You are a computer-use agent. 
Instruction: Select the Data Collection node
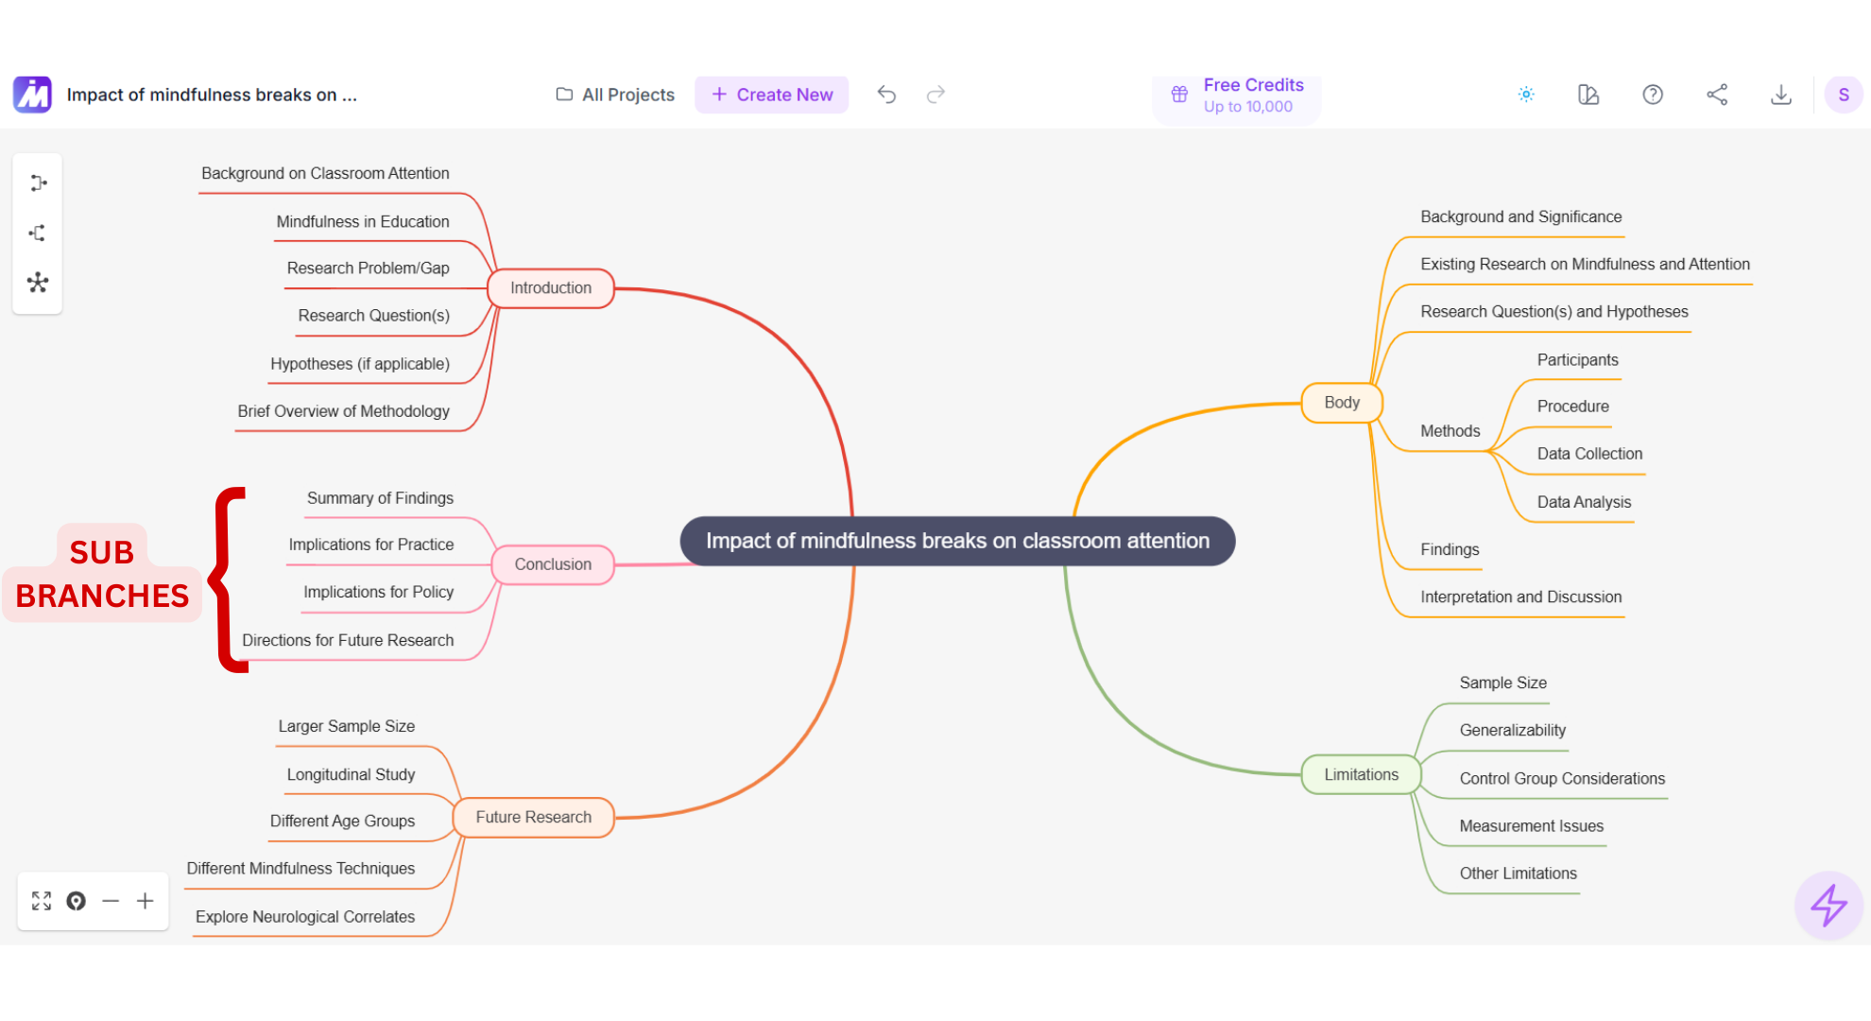(1590, 454)
